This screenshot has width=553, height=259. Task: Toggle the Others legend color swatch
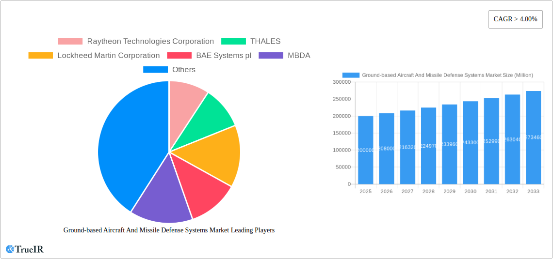coord(155,69)
